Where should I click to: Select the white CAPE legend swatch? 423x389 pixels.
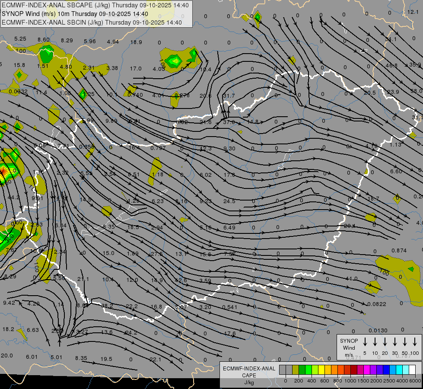412,370
